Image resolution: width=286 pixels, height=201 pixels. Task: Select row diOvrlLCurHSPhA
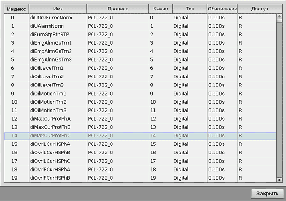pos(140,144)
